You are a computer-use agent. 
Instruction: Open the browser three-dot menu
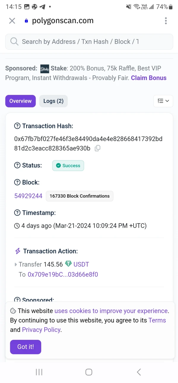[166, 21]
